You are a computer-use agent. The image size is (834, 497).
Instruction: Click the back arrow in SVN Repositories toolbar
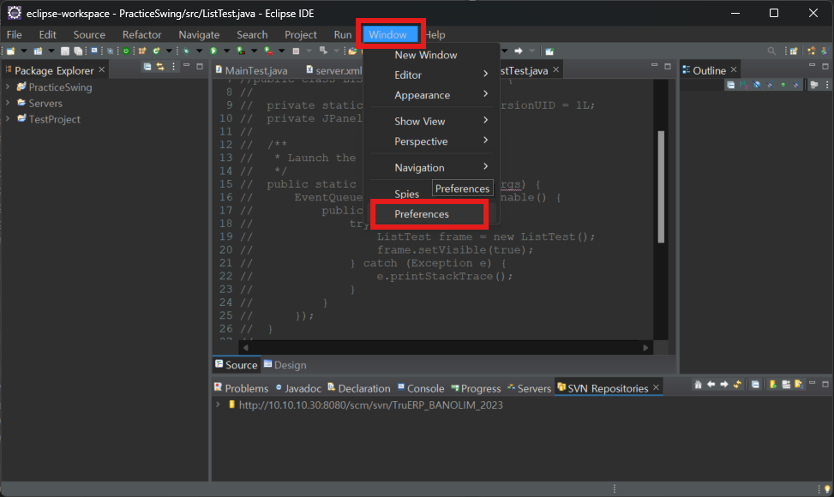coord(711,384)
